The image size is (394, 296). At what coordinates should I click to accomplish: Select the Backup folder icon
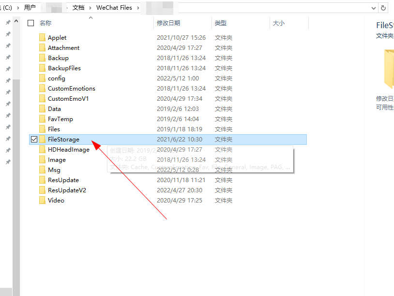(x=42, y=58)
